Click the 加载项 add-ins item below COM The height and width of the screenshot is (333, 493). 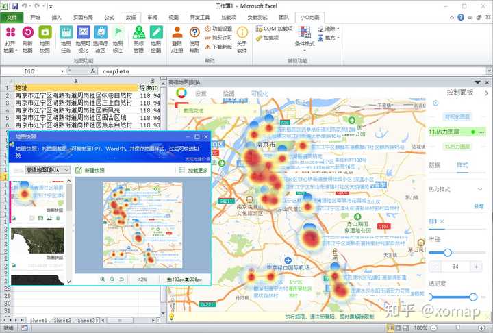[268, 38]
